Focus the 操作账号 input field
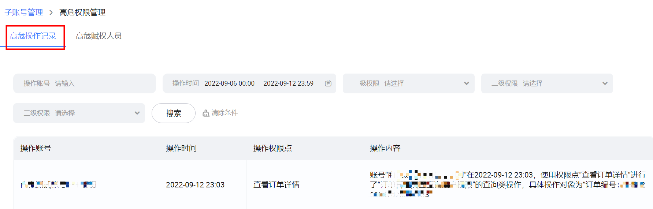 [x=85, y=83]
